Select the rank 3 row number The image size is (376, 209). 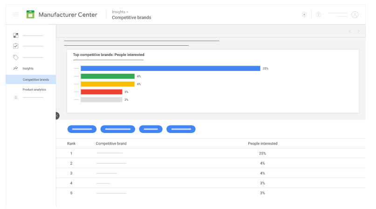click(71, 173)
